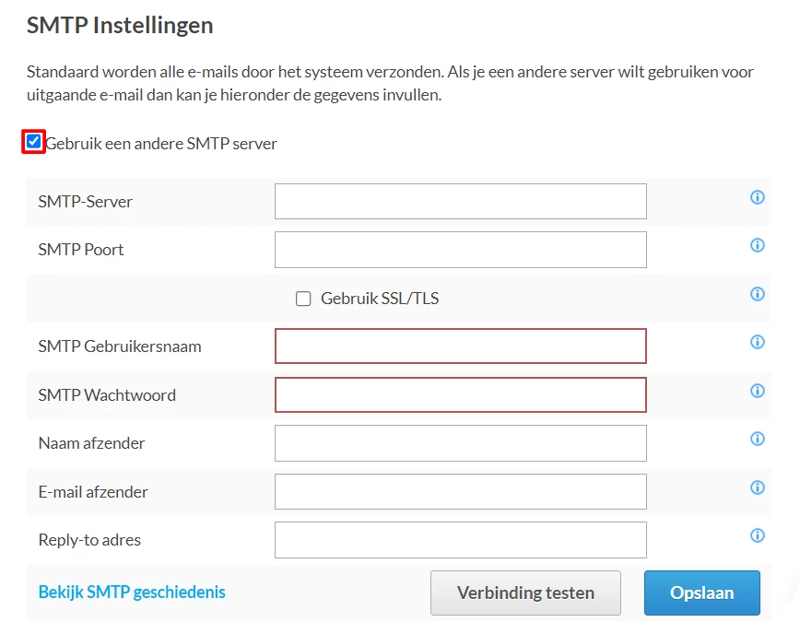Click info icon beside SMTP Poort
This screenshot has width=800, height=634.
coord(758,245)
